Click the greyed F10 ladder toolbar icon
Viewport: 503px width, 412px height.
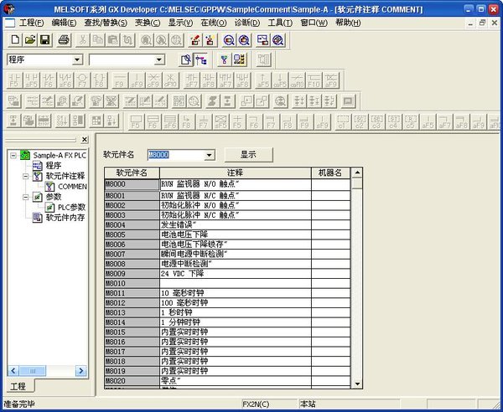click(x=314, y=80)
